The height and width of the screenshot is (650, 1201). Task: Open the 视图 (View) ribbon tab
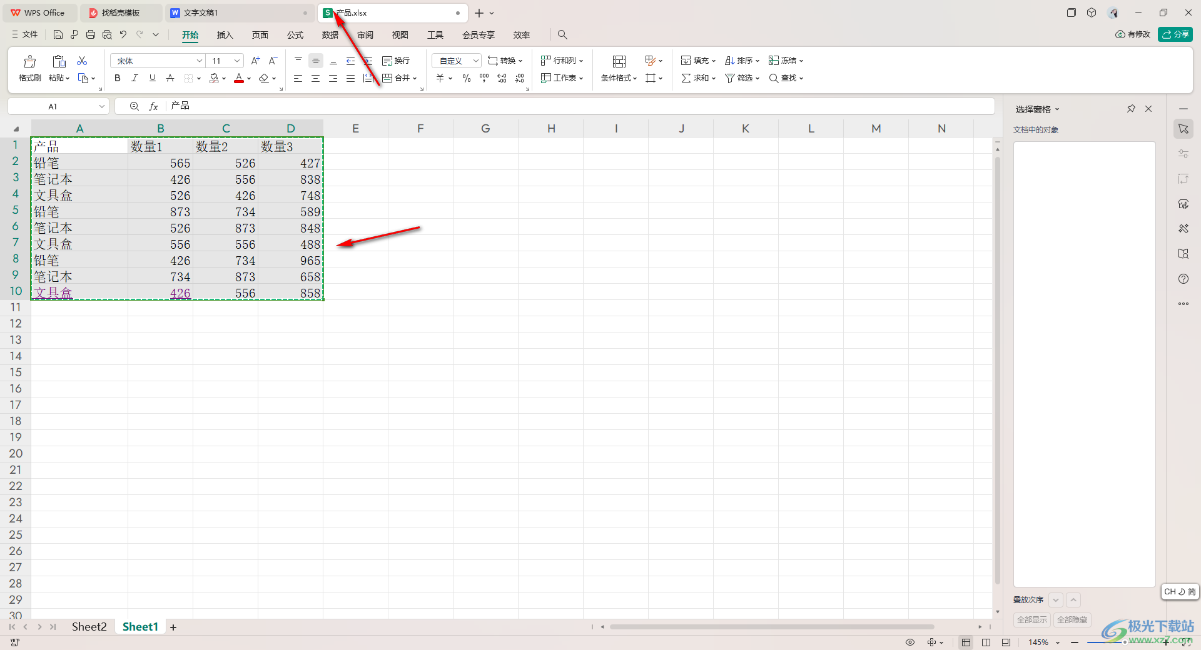click(400, 35)
